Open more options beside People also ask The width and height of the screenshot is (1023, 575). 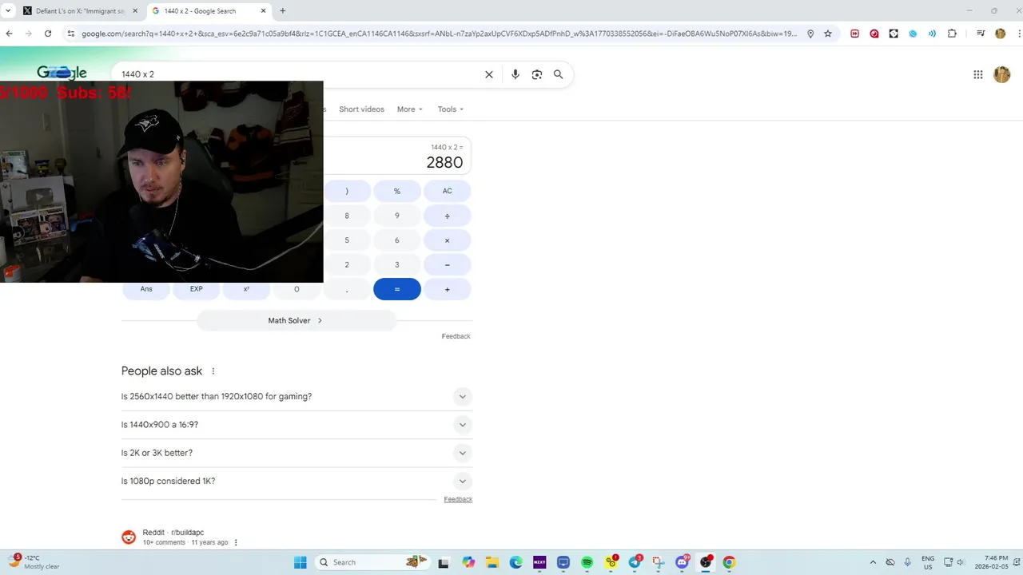tap(213, 371)
